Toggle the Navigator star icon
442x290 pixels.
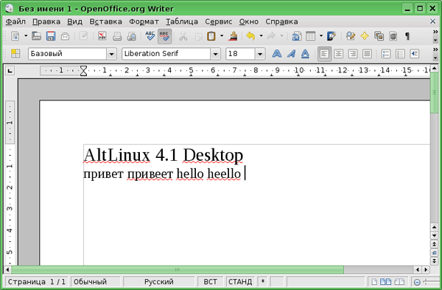point(365,36)
